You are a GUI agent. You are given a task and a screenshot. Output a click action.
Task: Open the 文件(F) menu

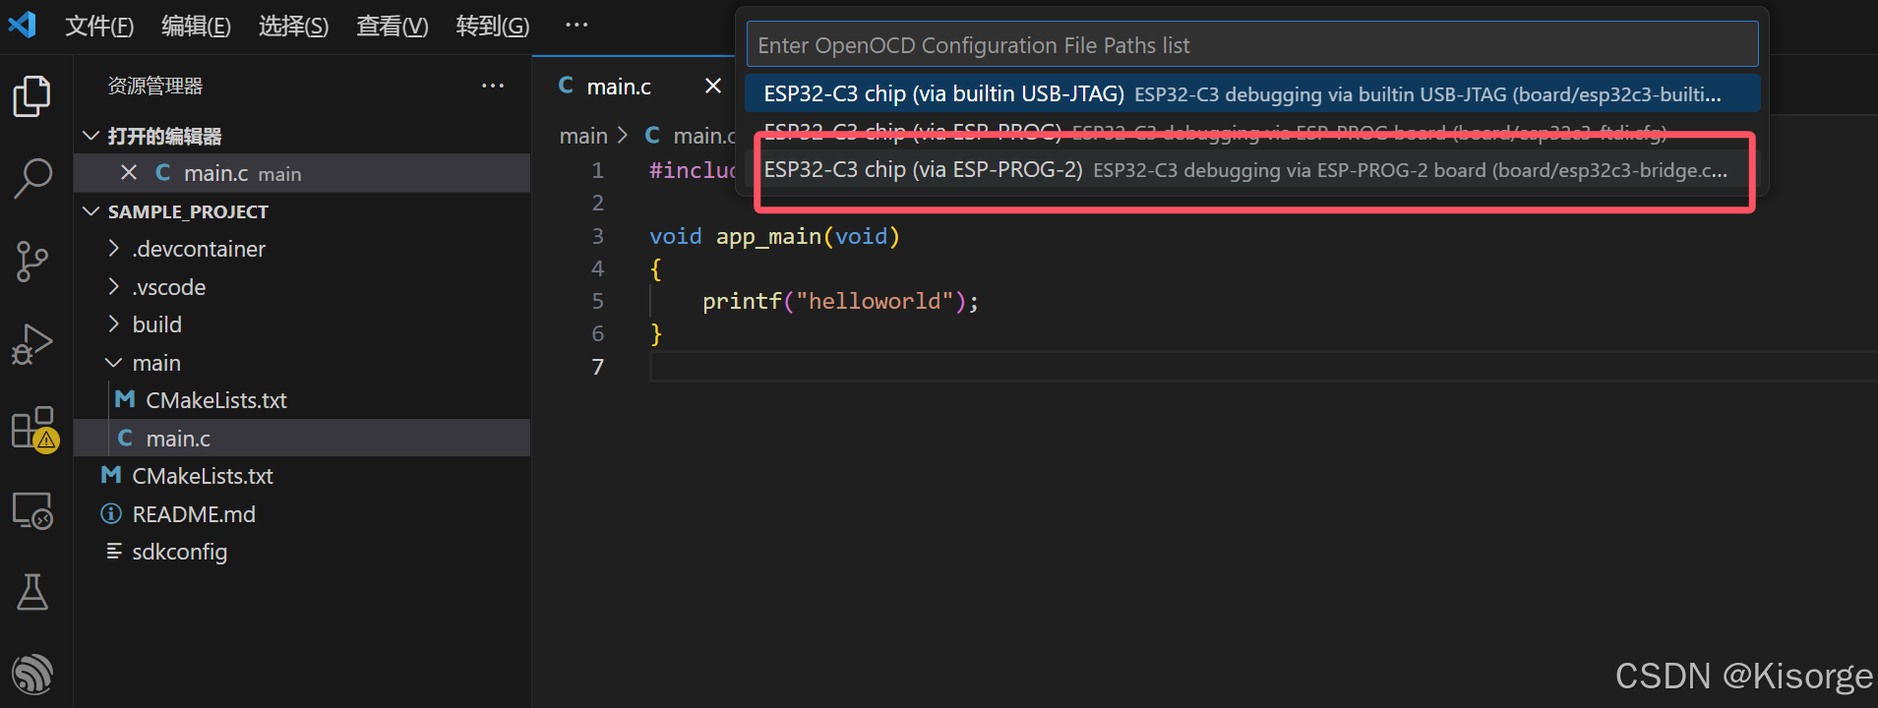click(99, 26)
